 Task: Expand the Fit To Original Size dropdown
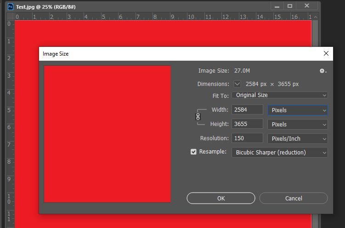280,95
